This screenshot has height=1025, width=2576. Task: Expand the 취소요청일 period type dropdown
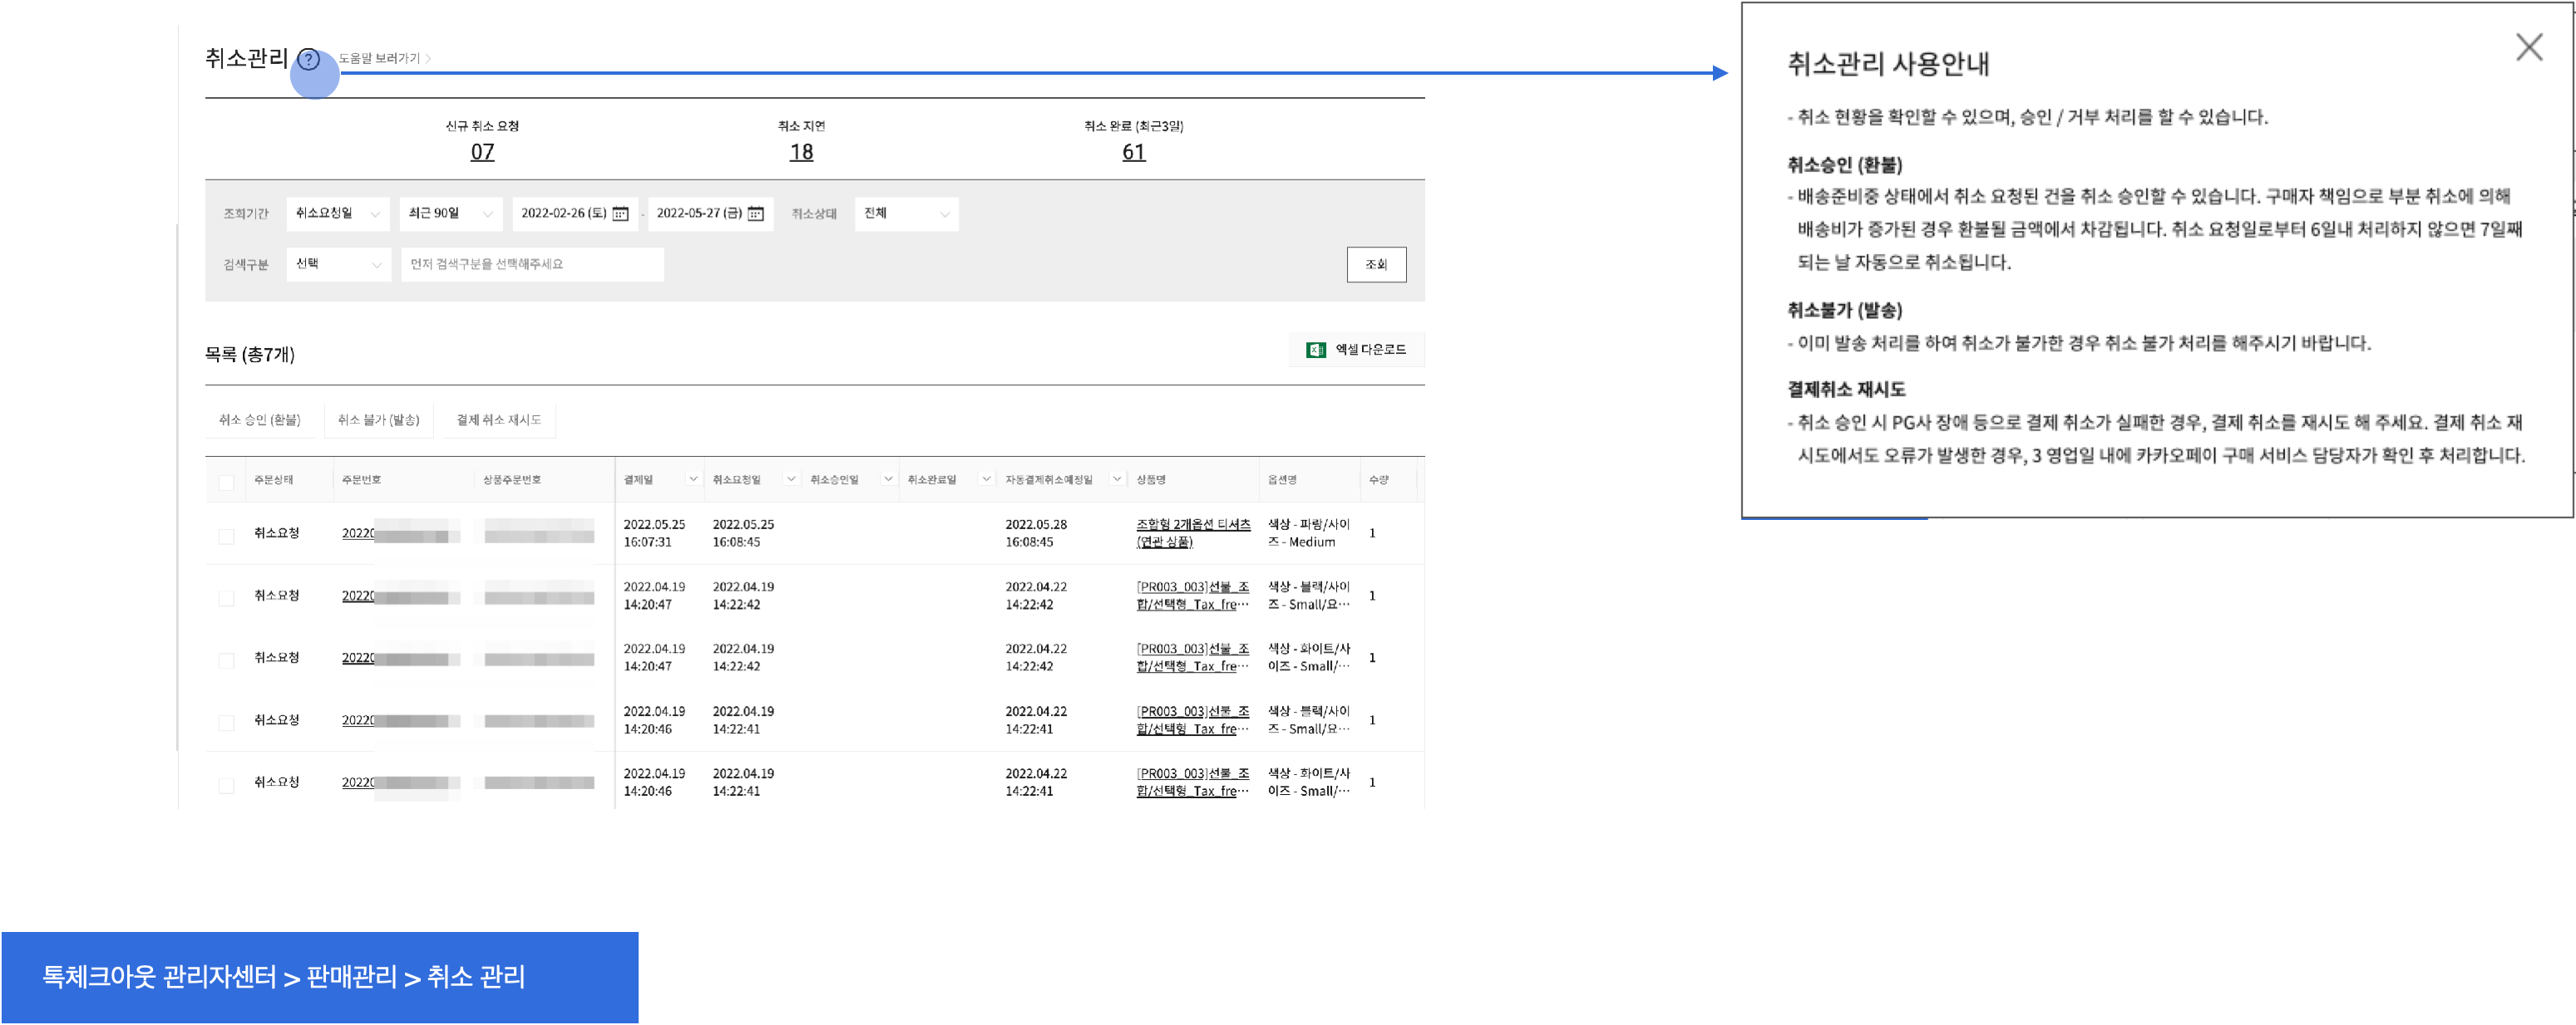pyautogui.click(x=338, y=213)
